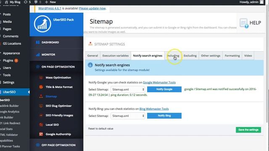Open the HELP icon
Viewport: 269px width, 151px height.
point(244,23)
